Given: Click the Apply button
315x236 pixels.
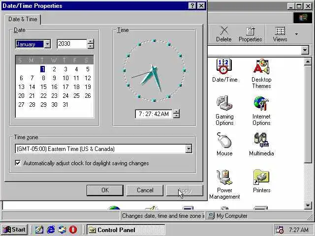Looking at the screenshot, I should (x=185, y=190).
